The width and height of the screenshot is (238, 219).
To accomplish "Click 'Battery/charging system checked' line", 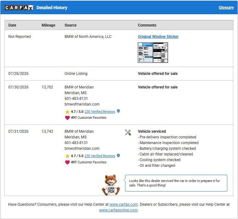I will tap(167, 149).
